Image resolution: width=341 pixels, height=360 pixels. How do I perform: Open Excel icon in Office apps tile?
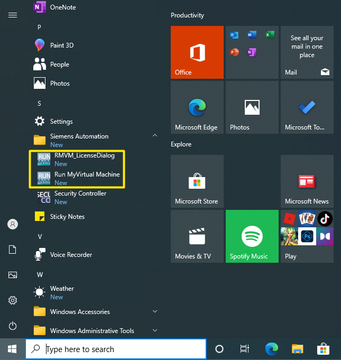[x=270, y=35]
